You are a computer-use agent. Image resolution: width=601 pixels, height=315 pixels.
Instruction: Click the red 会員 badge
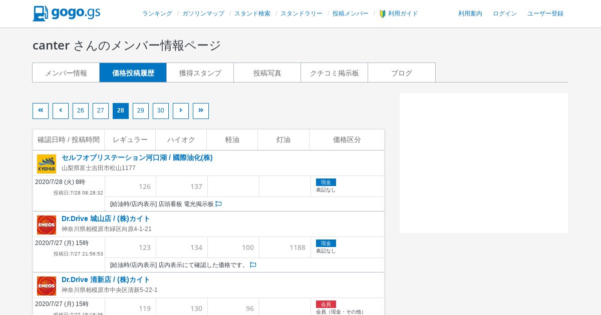326,304
